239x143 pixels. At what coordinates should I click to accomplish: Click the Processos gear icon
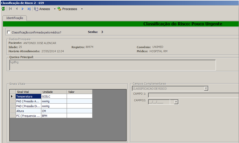coord(59,9)
